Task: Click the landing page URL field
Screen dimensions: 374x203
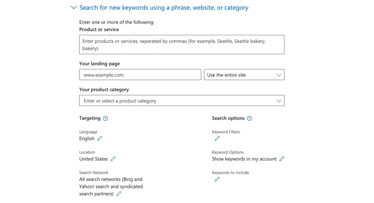Action: [140, 75]
